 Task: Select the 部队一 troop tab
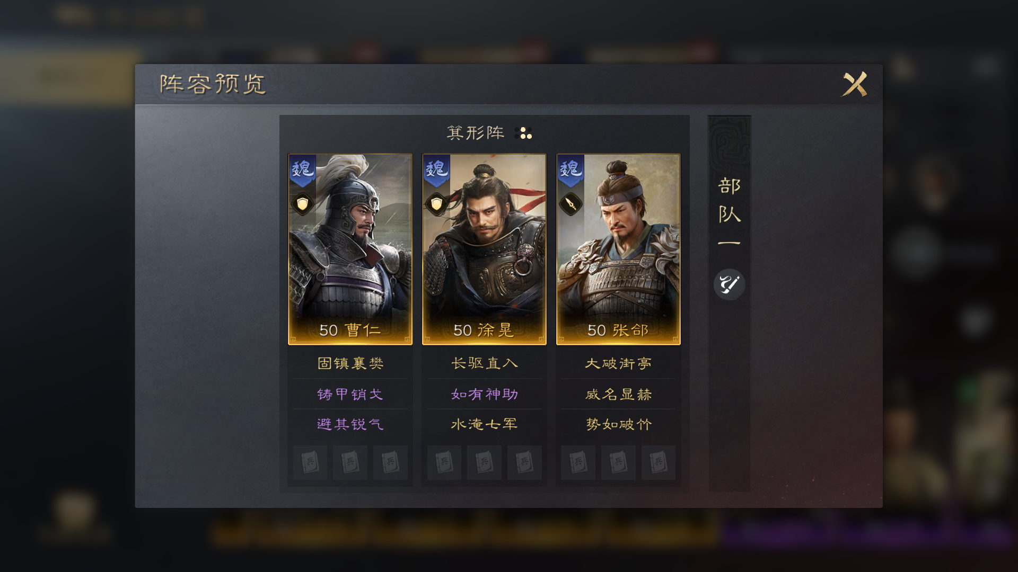tap(729, 212)
